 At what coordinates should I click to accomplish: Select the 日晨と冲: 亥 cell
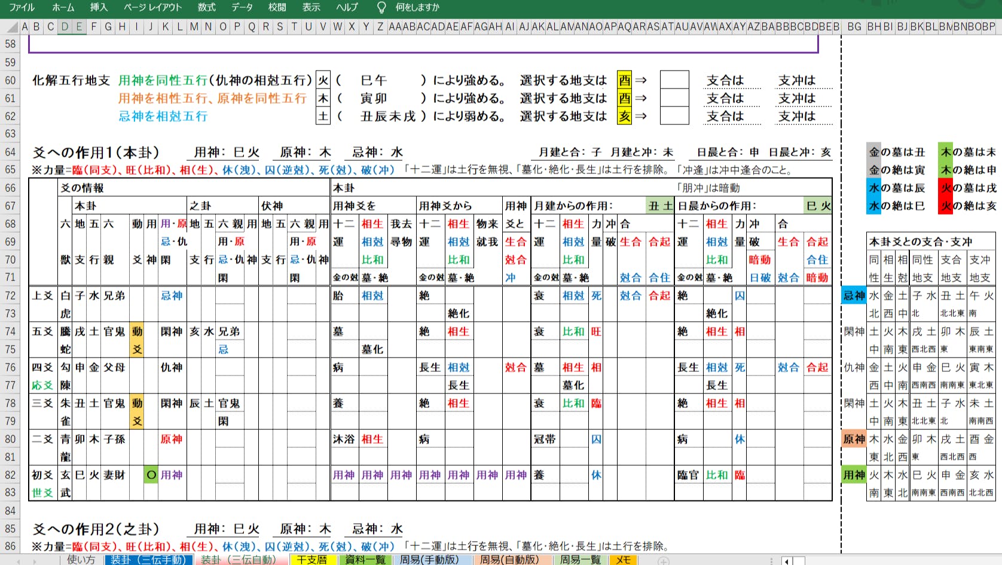pyautogui.click(x=799, y=152)
